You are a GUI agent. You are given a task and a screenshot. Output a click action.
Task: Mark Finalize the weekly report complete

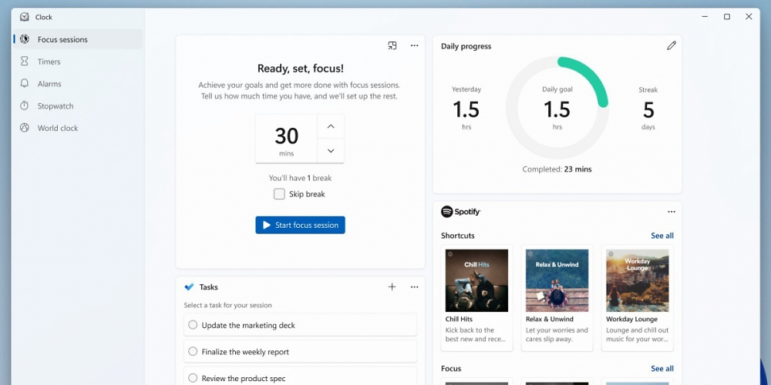[x=193, y=351]
